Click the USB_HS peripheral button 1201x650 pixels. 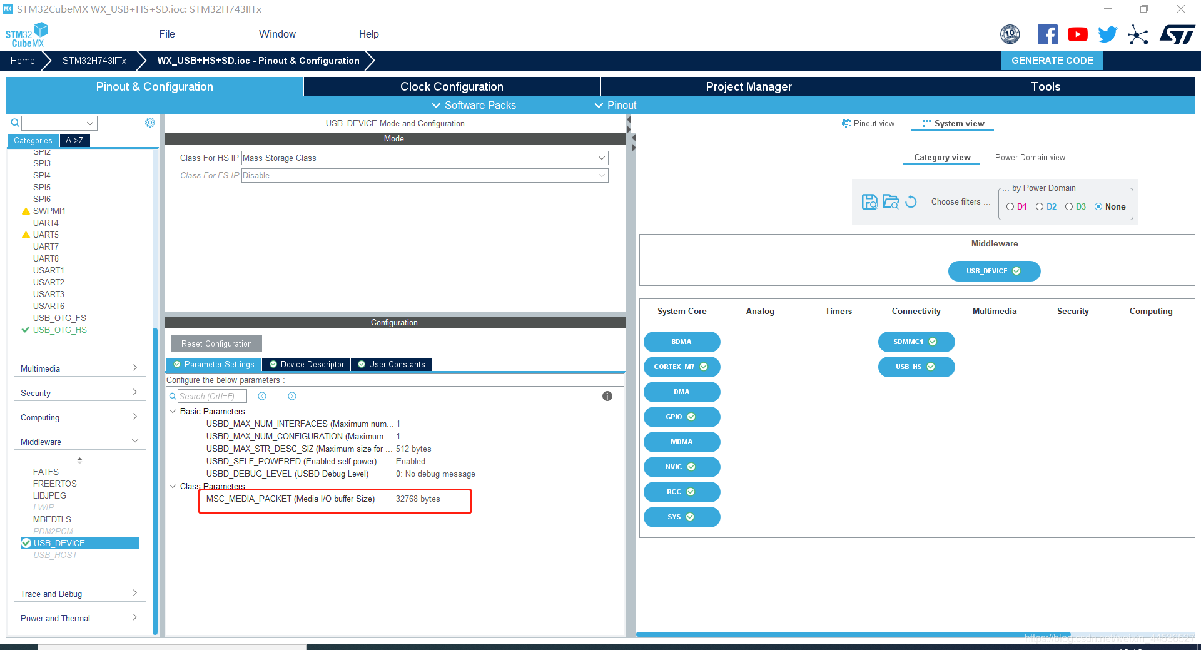pos(916,367)
